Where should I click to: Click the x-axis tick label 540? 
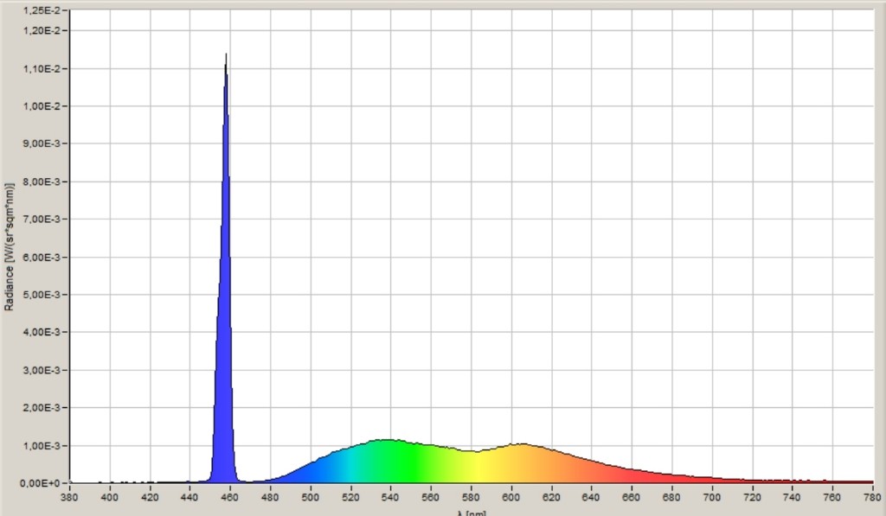pos(390,496)
